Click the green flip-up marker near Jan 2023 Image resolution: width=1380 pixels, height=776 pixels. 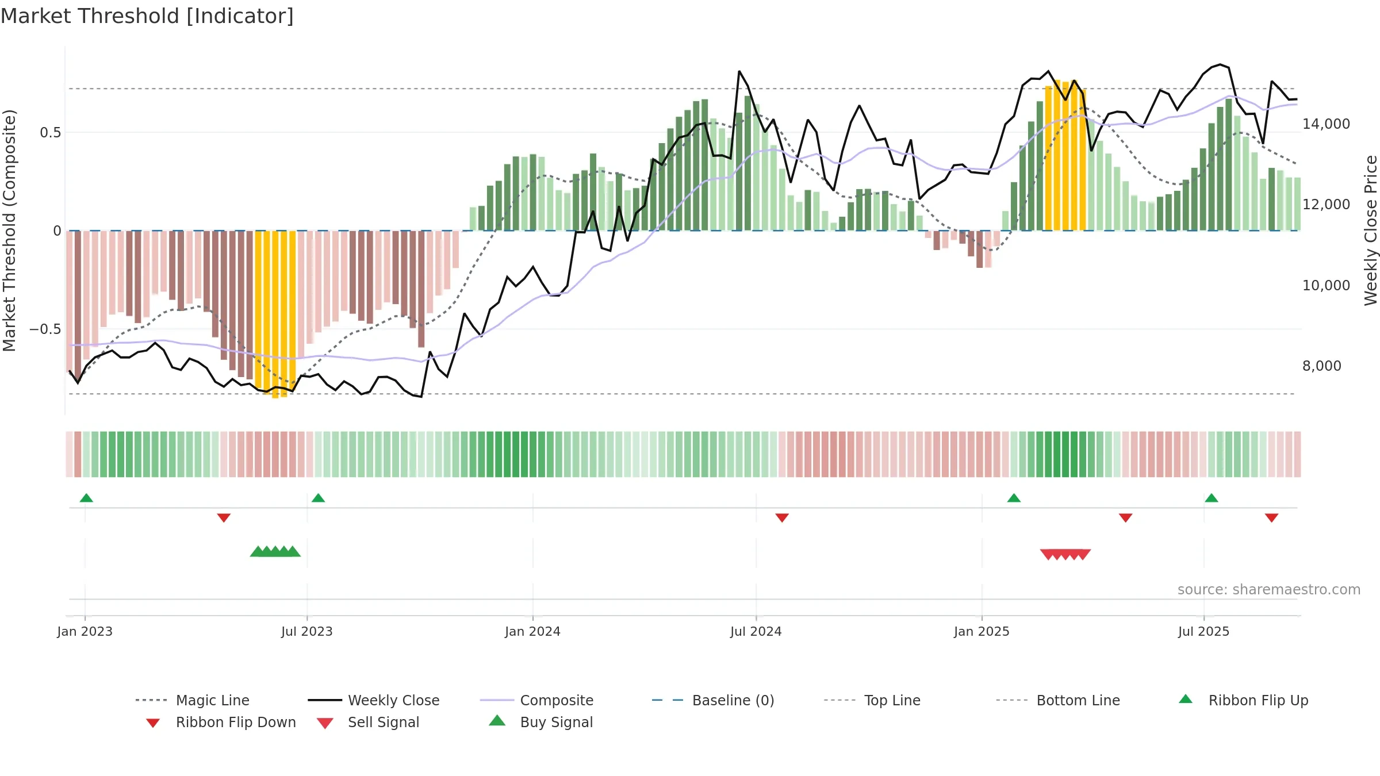click(86, 498)
